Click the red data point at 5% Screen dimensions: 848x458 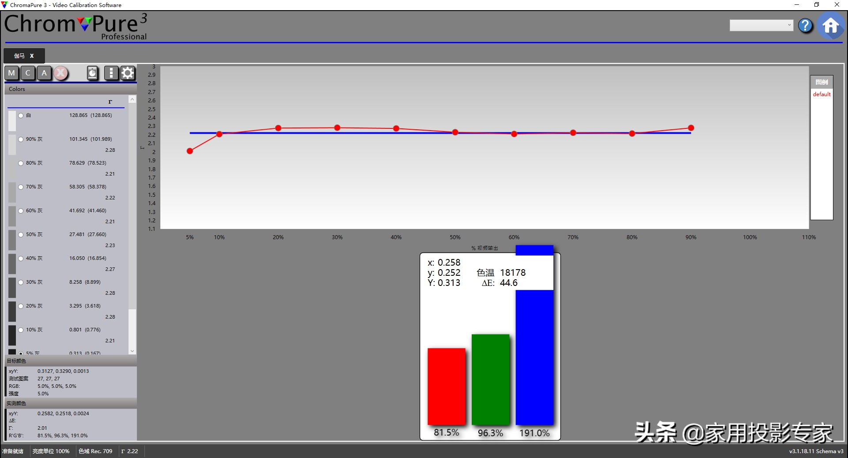click(x=190, y=151)
